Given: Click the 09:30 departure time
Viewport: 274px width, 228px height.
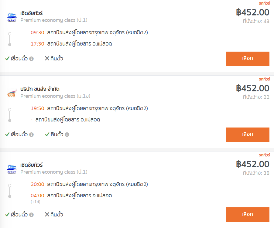Looking at the screenshot, I should (37, 33).
